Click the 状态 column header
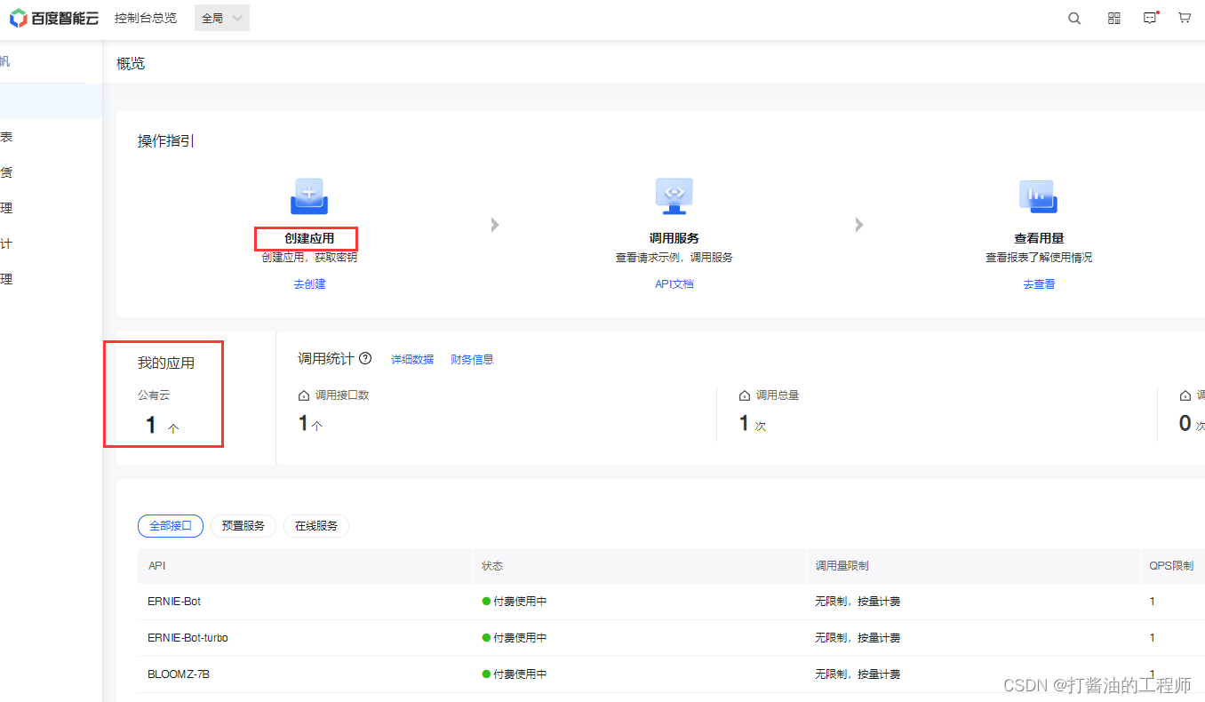1205x702 pixels. tap(492, 566)
